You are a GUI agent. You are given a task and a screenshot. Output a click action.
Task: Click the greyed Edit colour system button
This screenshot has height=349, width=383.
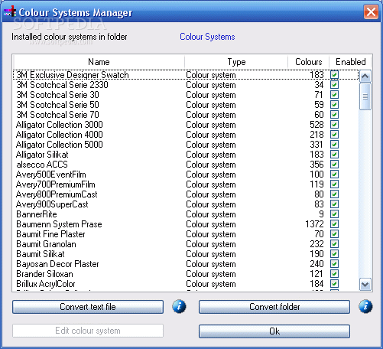pyautogui.click(x=88, y=331)
